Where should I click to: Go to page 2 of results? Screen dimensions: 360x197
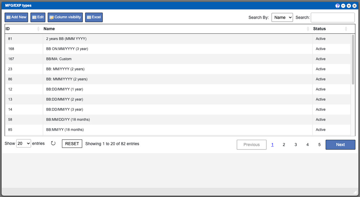(284, 144)
